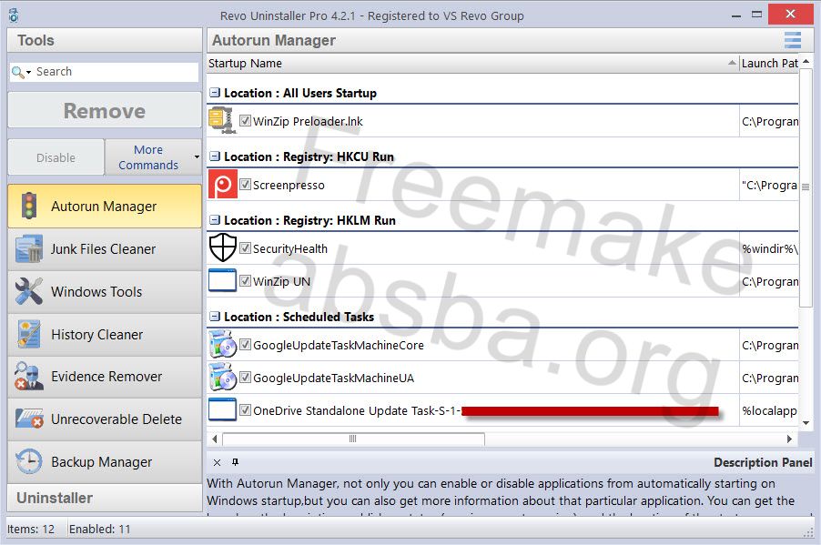
Task: Uncheck WinZip Preloader.lnk checkbox
Action: (x=245, y=120)
